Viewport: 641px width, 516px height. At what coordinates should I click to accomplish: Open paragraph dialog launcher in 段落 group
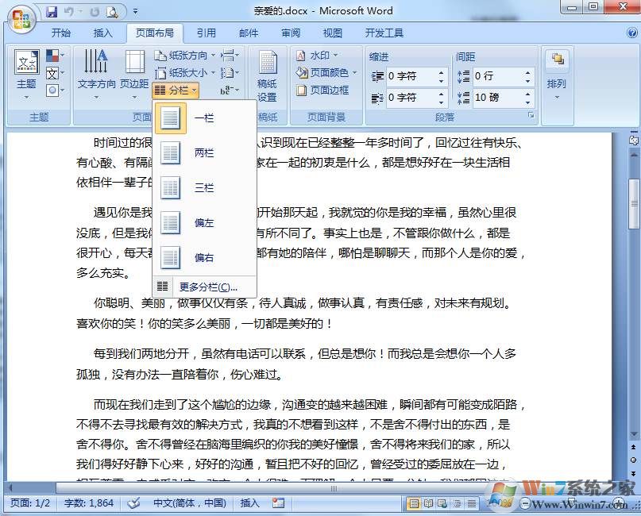tap(531, 116)
